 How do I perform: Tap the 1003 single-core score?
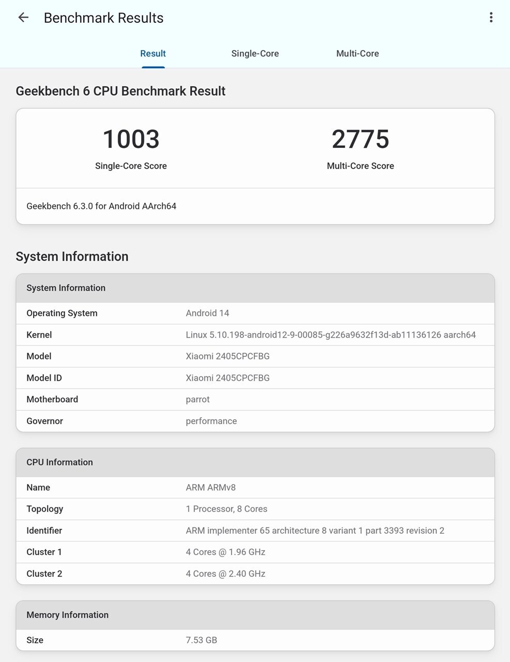(131, 139)
